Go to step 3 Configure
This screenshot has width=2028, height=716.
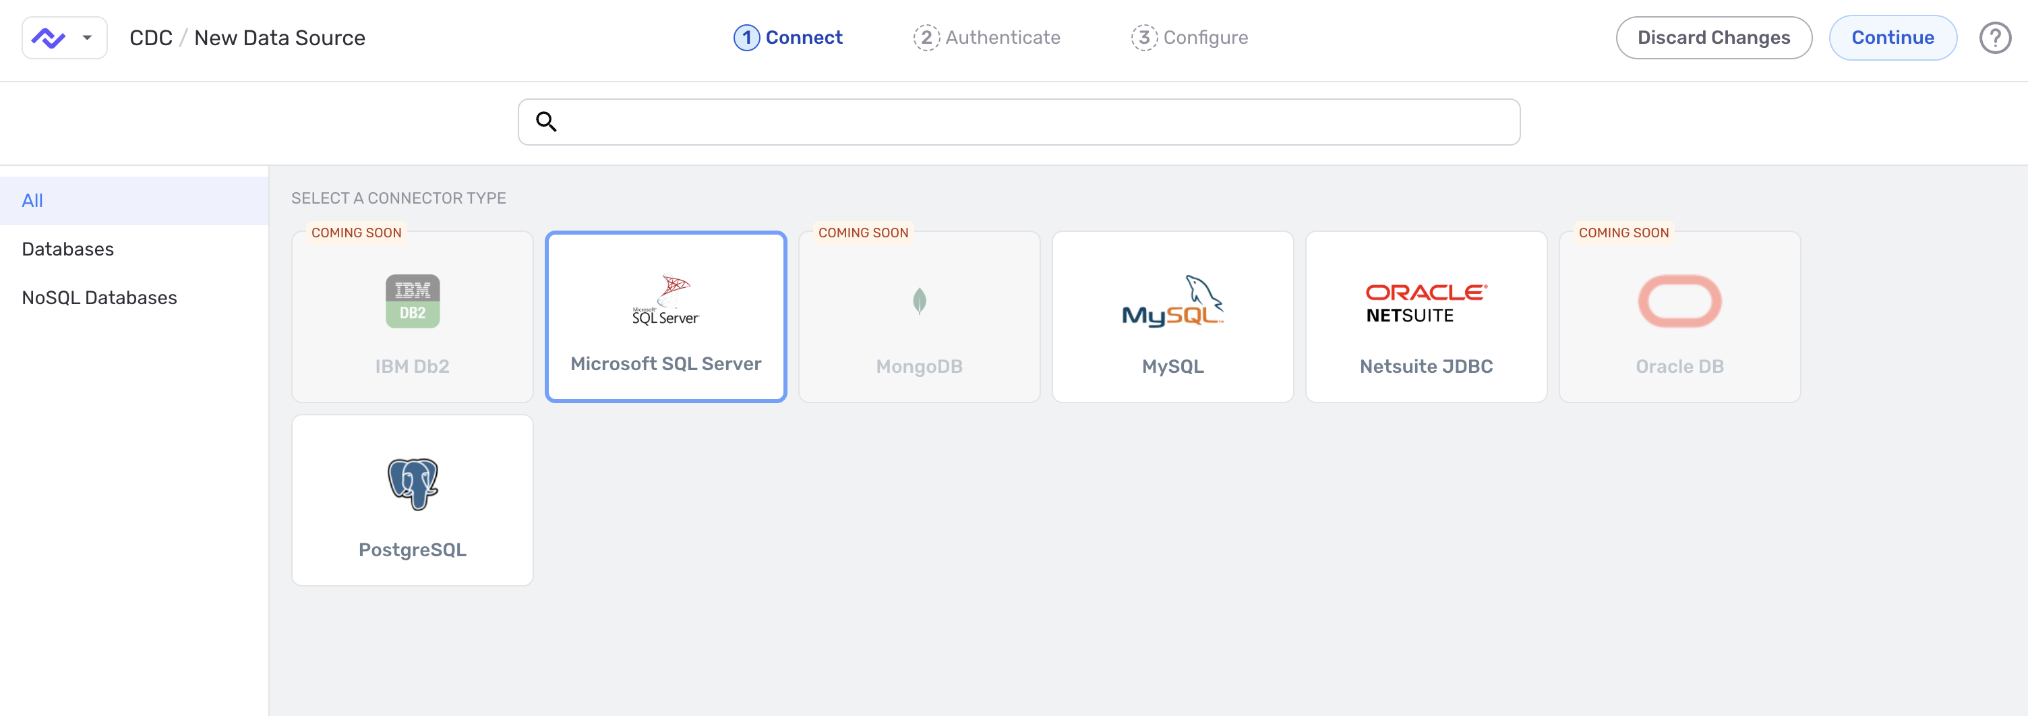(1189, 37)
